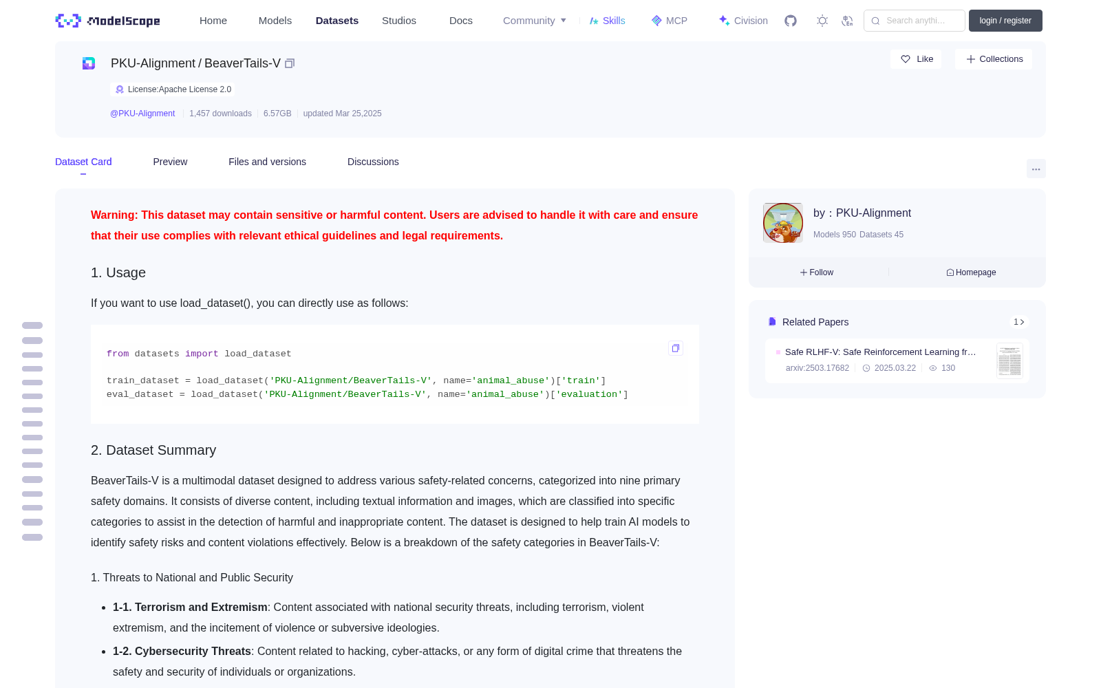Viewport: 1101px width, 688px height.
Task: Click the '1,457 downloads' text
Action: point(220,114)
